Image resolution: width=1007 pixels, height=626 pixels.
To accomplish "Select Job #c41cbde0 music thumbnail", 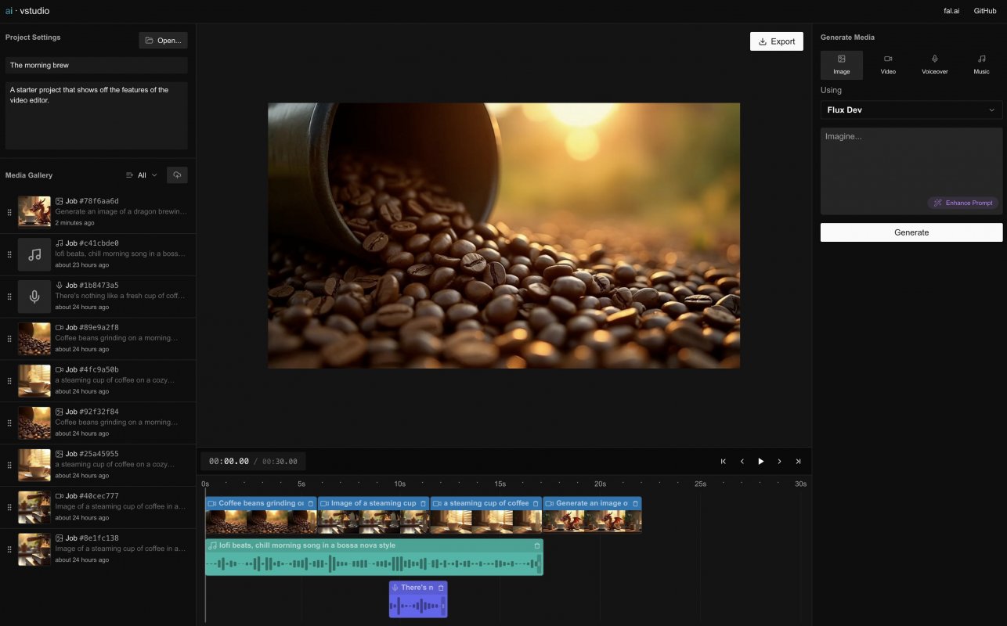I will coord(34,254).
